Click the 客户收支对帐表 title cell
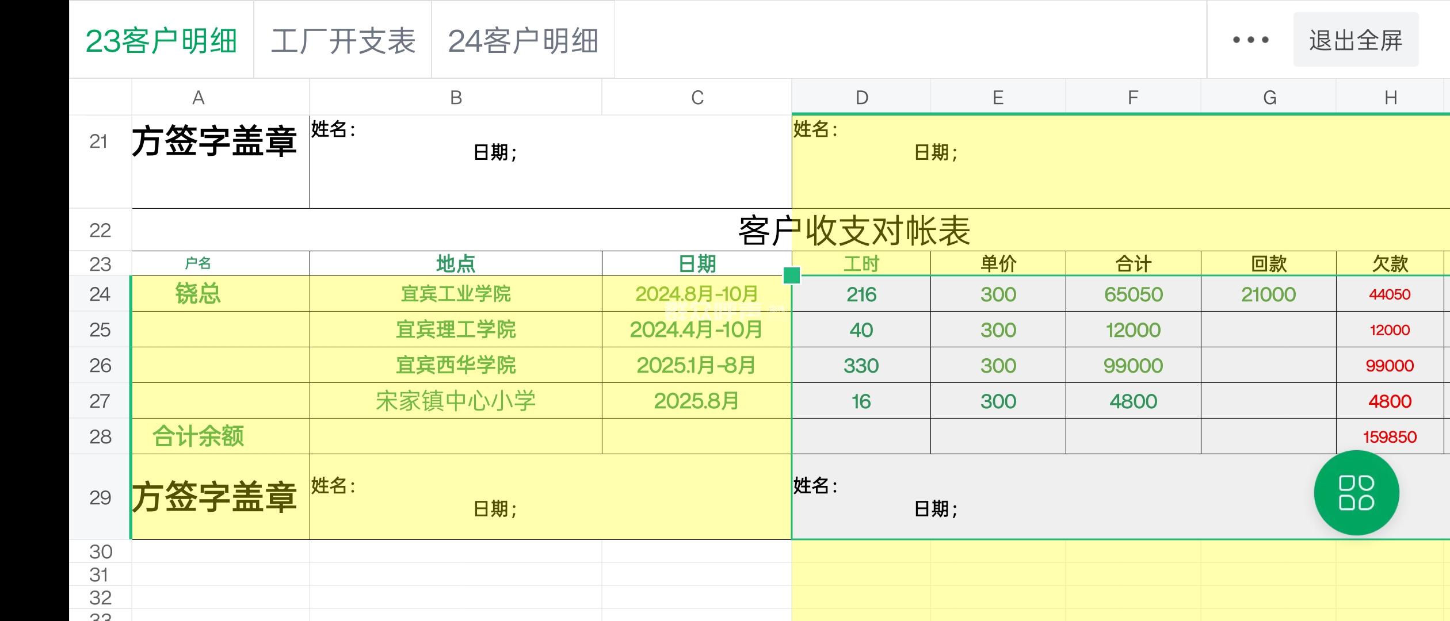This screenshot has width=1450, height=621. point(854,230)
